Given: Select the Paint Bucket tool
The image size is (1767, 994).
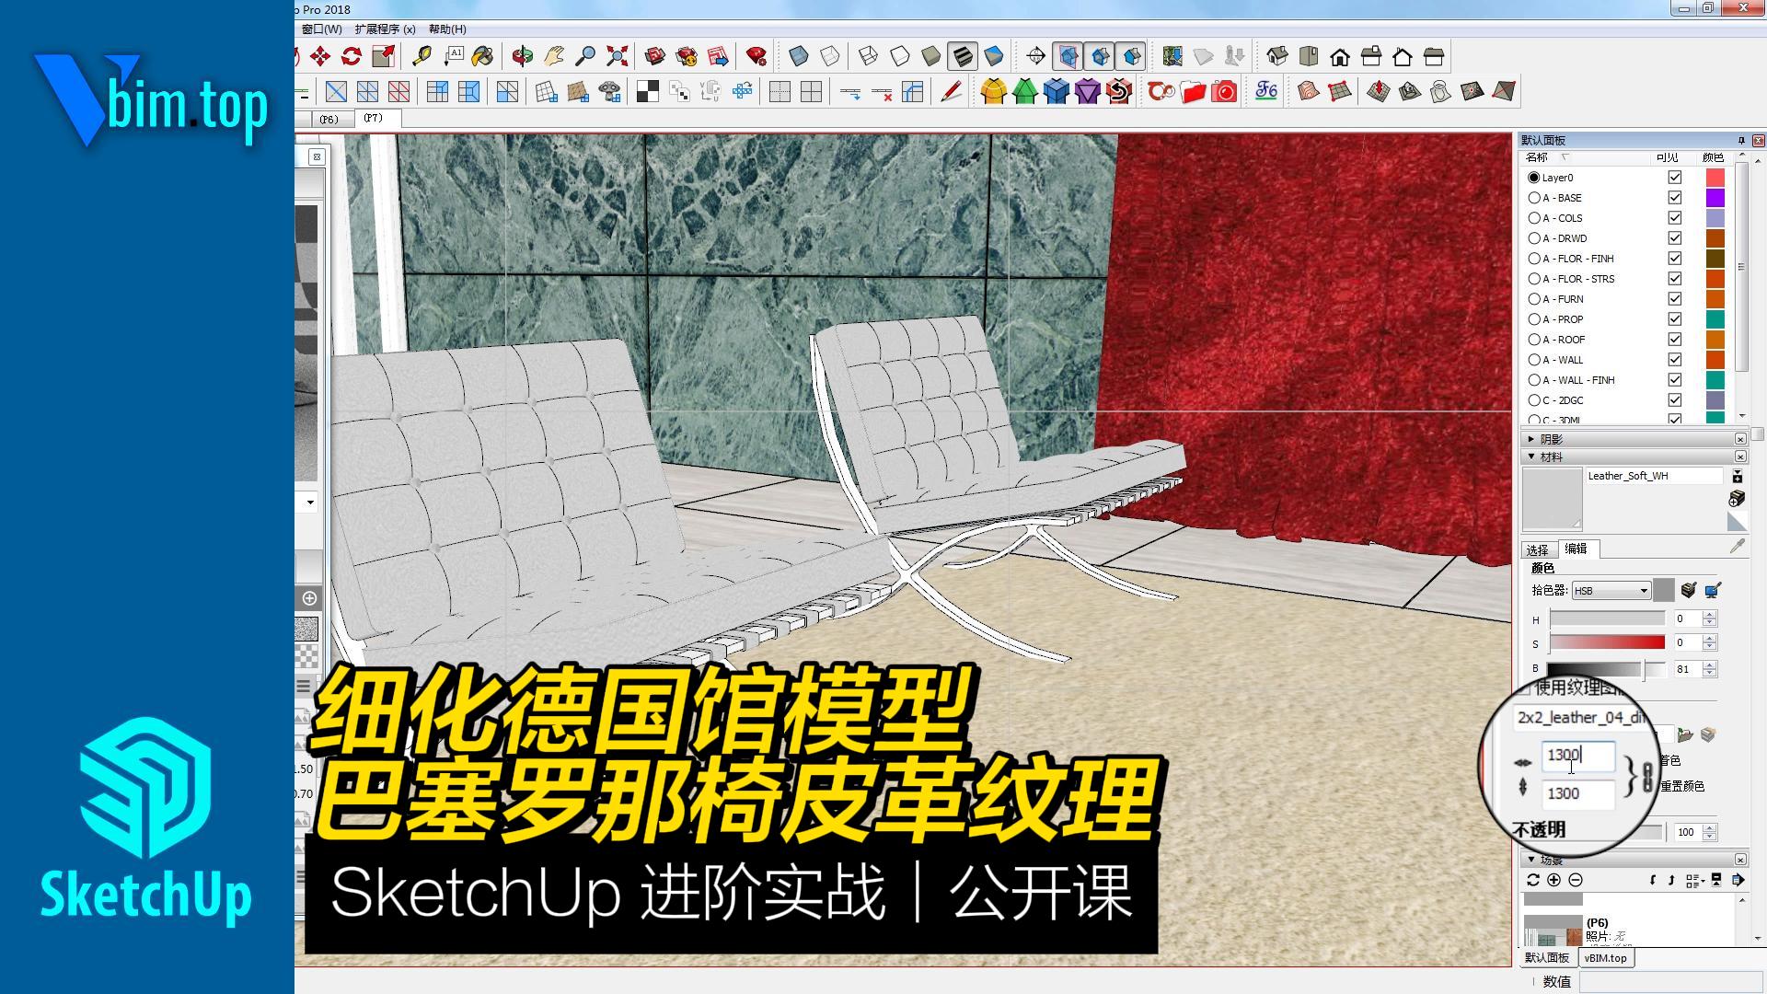Looking at the screenshot, I should coord(482,56).
